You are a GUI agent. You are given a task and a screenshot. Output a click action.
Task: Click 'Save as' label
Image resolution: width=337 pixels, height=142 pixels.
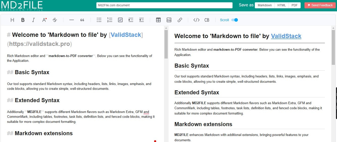point(246,5)
